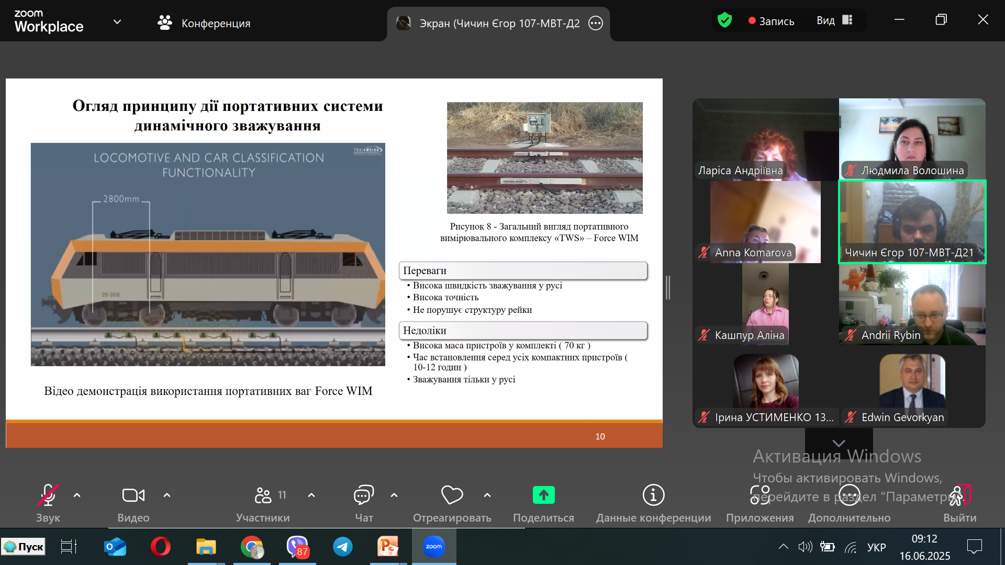Show hidden tray icons chevron
1005x565 pixels.
784,547
